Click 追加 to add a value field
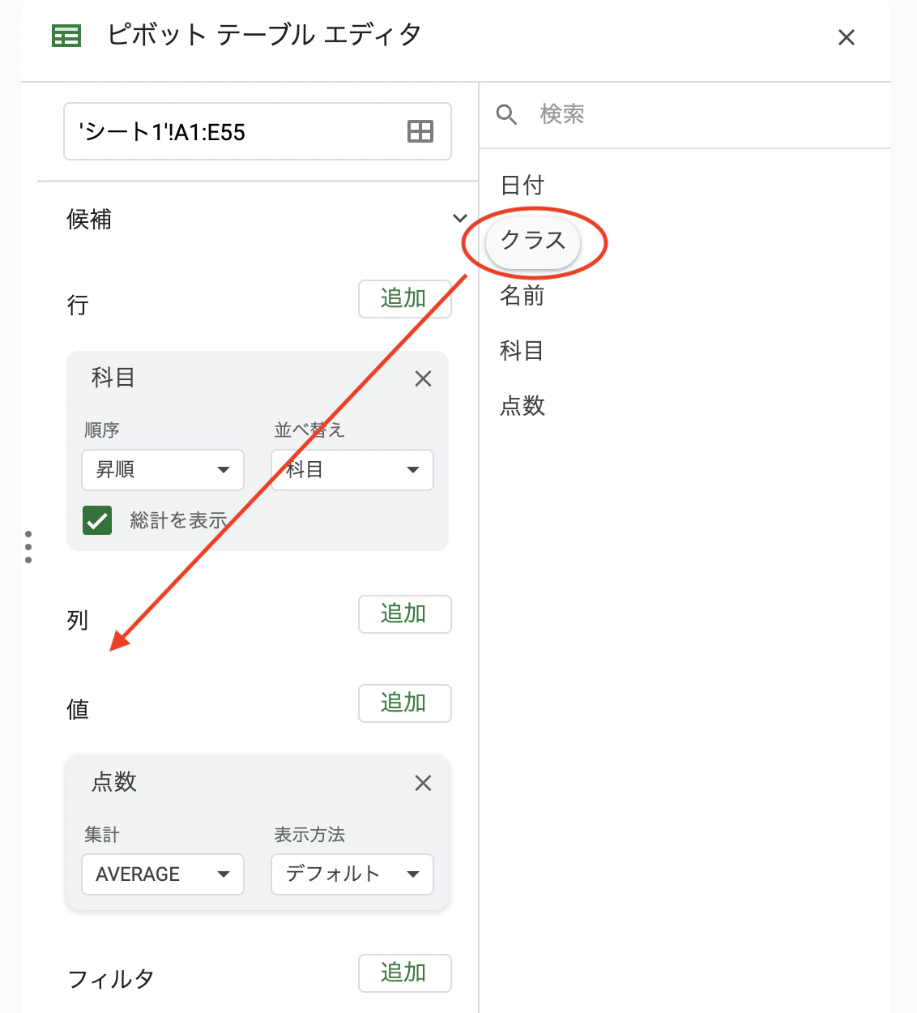This screenshot has width=917, height=1013. [404, 703]
